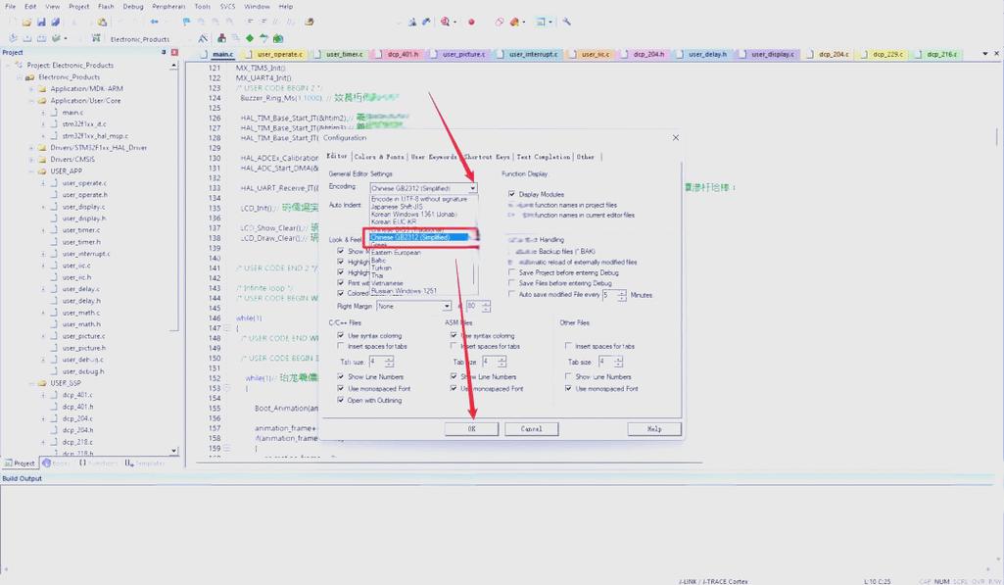
Task: Click the Start Debug Session magnifier icon
Action: click(x=445, y=22)
